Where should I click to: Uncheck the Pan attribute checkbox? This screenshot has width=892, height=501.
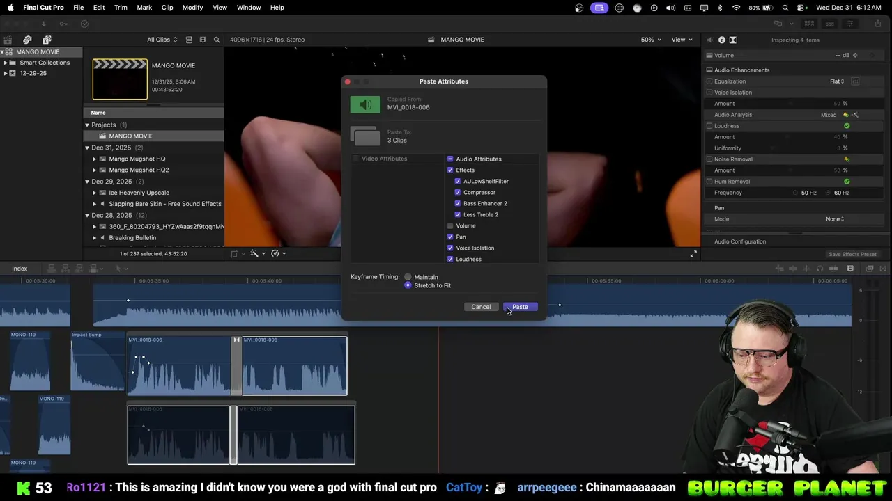pos(450,237)
